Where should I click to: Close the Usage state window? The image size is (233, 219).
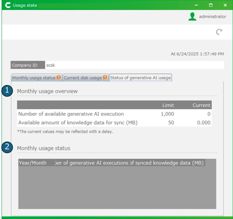coord(225,5)
